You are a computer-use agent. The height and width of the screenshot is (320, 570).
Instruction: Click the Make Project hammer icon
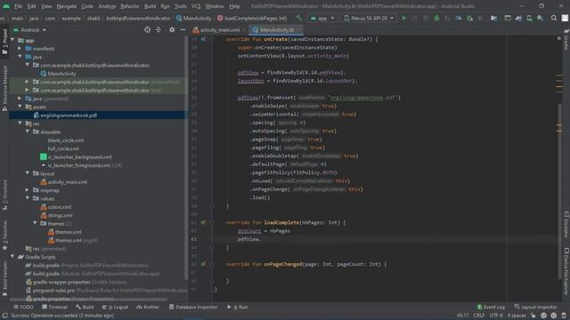[x=299, y=18]
